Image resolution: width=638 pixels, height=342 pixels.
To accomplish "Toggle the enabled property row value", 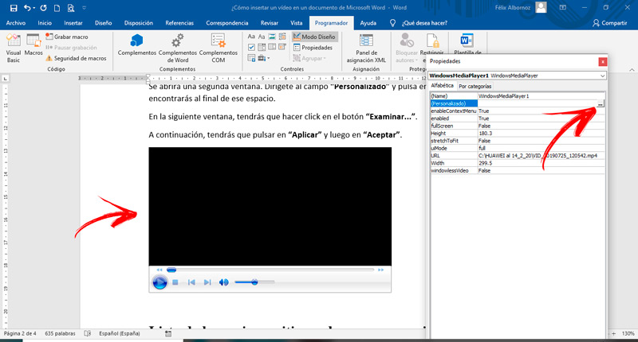I will coord(542,119).
